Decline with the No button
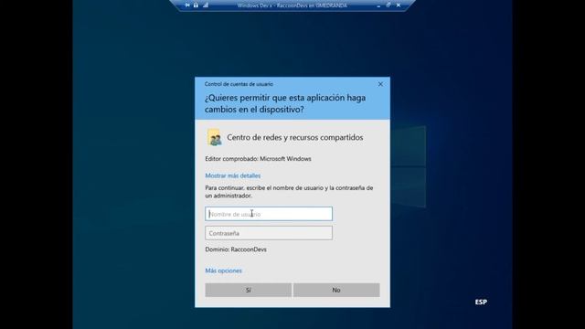The image size is (585, 329). pyautogui.click(x=336, y=291)
